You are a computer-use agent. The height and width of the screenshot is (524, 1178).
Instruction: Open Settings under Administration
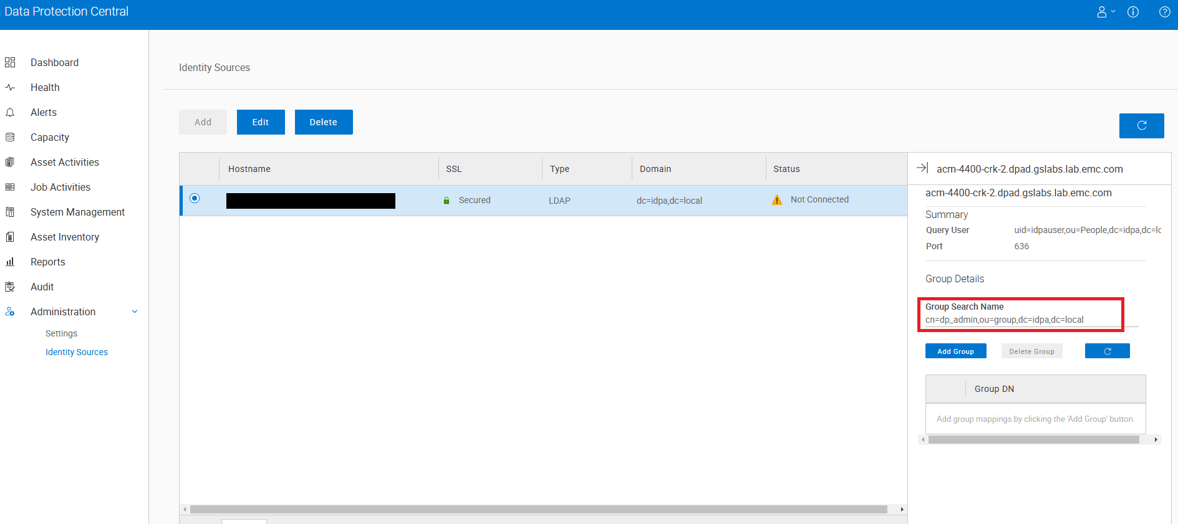(x=61, y=333)
